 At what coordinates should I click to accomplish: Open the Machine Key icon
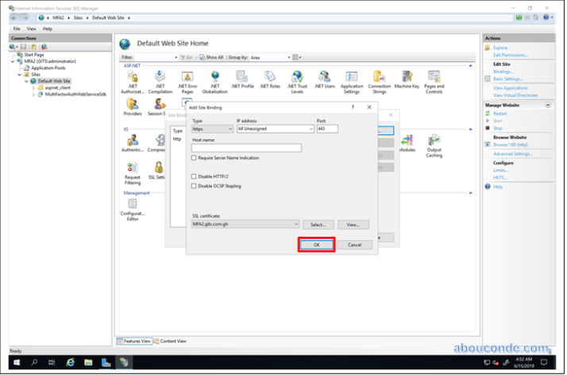coord(407,77)
